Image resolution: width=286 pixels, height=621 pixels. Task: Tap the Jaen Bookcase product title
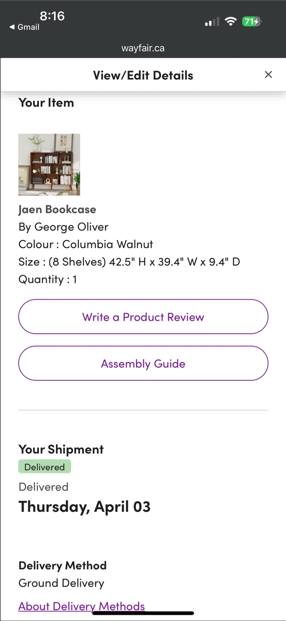[57, 210]
